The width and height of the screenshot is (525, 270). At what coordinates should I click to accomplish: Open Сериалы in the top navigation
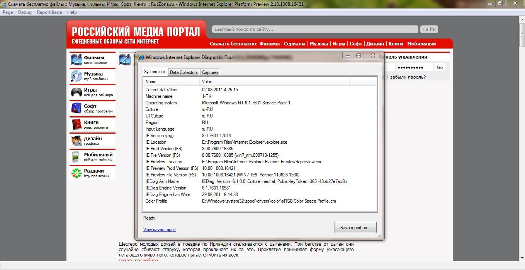click(x=294, y=44)
